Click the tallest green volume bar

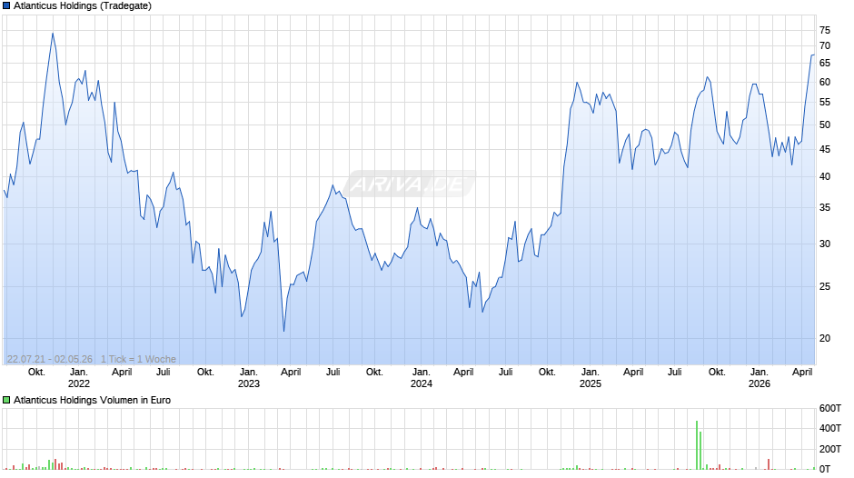click(x=697, y=444)
